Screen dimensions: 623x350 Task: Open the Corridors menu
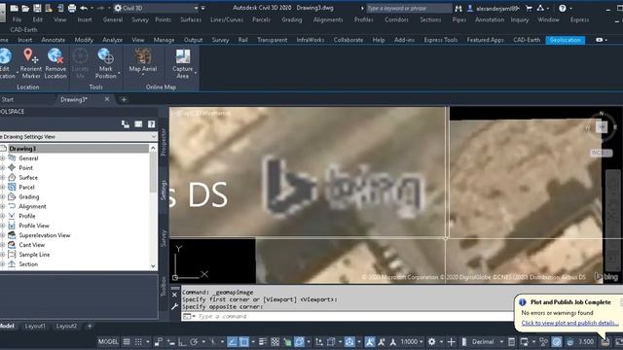pos(396,19)
